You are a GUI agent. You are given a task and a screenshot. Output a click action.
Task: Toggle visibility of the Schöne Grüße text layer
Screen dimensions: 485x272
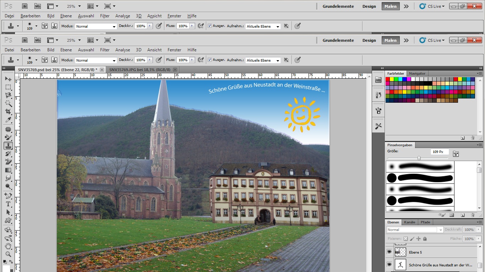pyautogui.click(x=389, y=265)
